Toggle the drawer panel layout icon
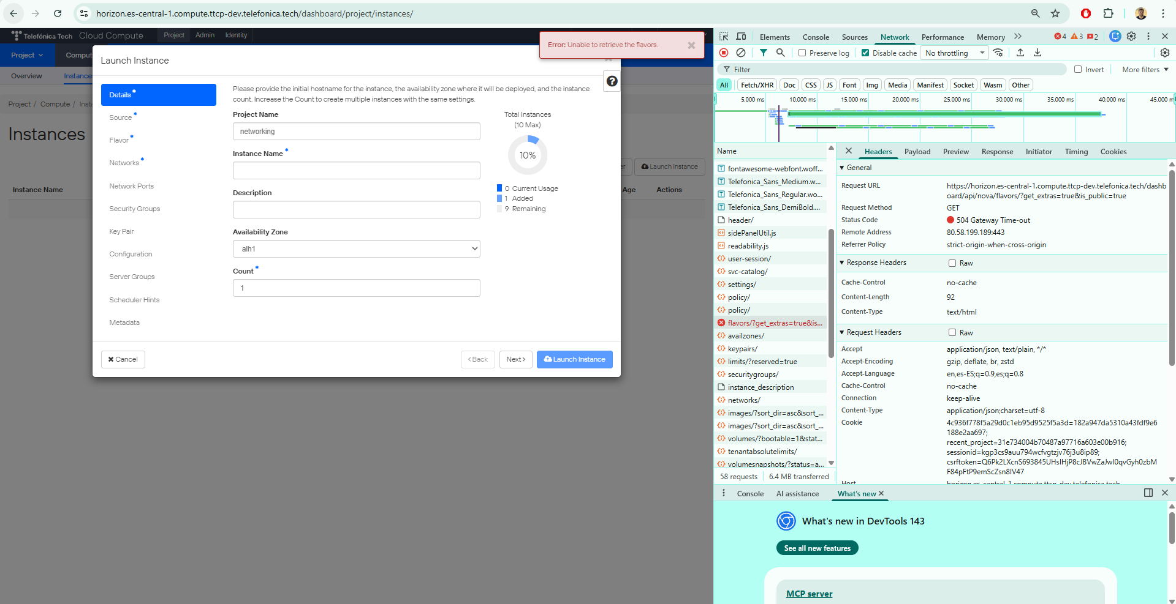 (1148, 493)
